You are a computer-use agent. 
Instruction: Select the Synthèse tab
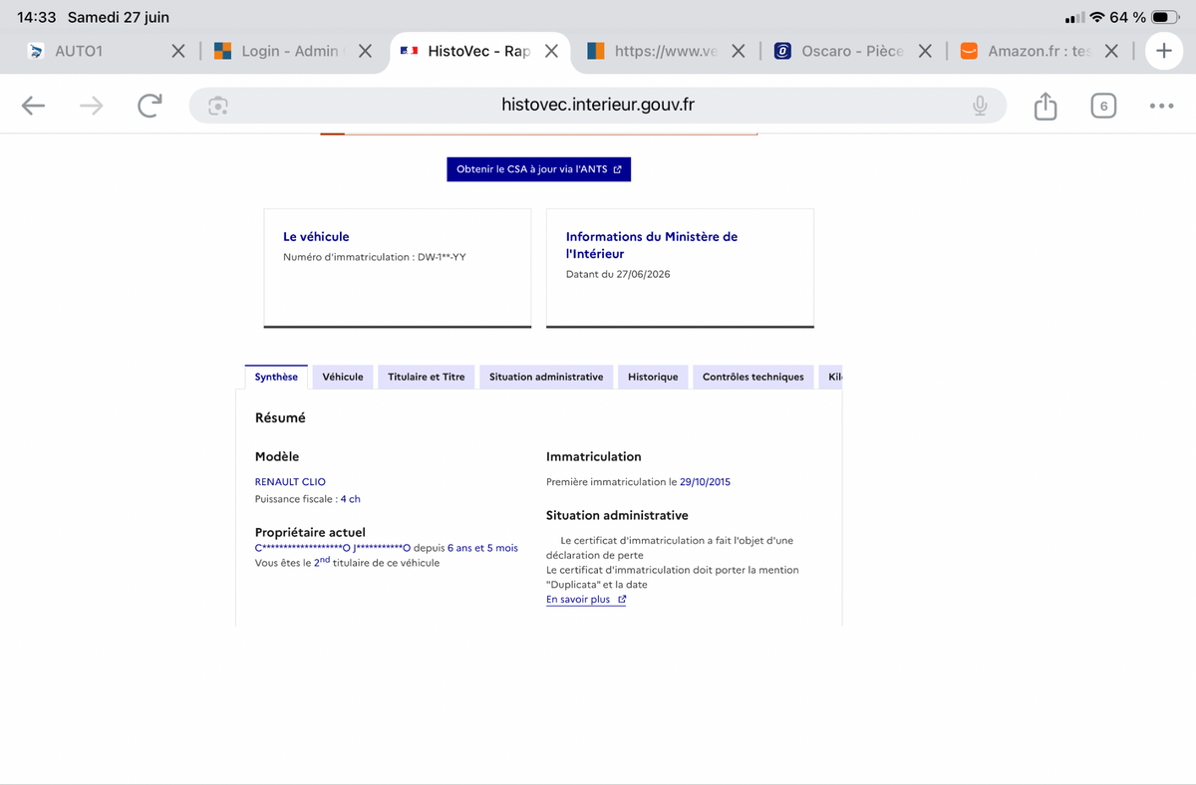coord(276,377)
